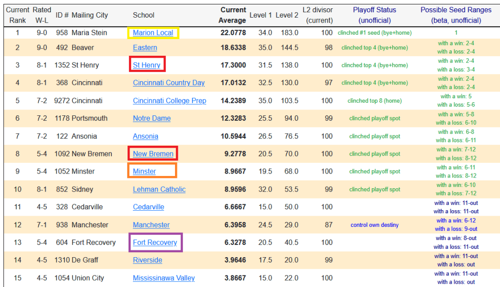Screen dimensions: 500x287
Task: Select the New Bremen link
Action: tap(153, 154)
